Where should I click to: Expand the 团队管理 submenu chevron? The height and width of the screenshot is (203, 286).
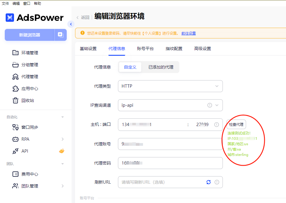click(63, 186)
